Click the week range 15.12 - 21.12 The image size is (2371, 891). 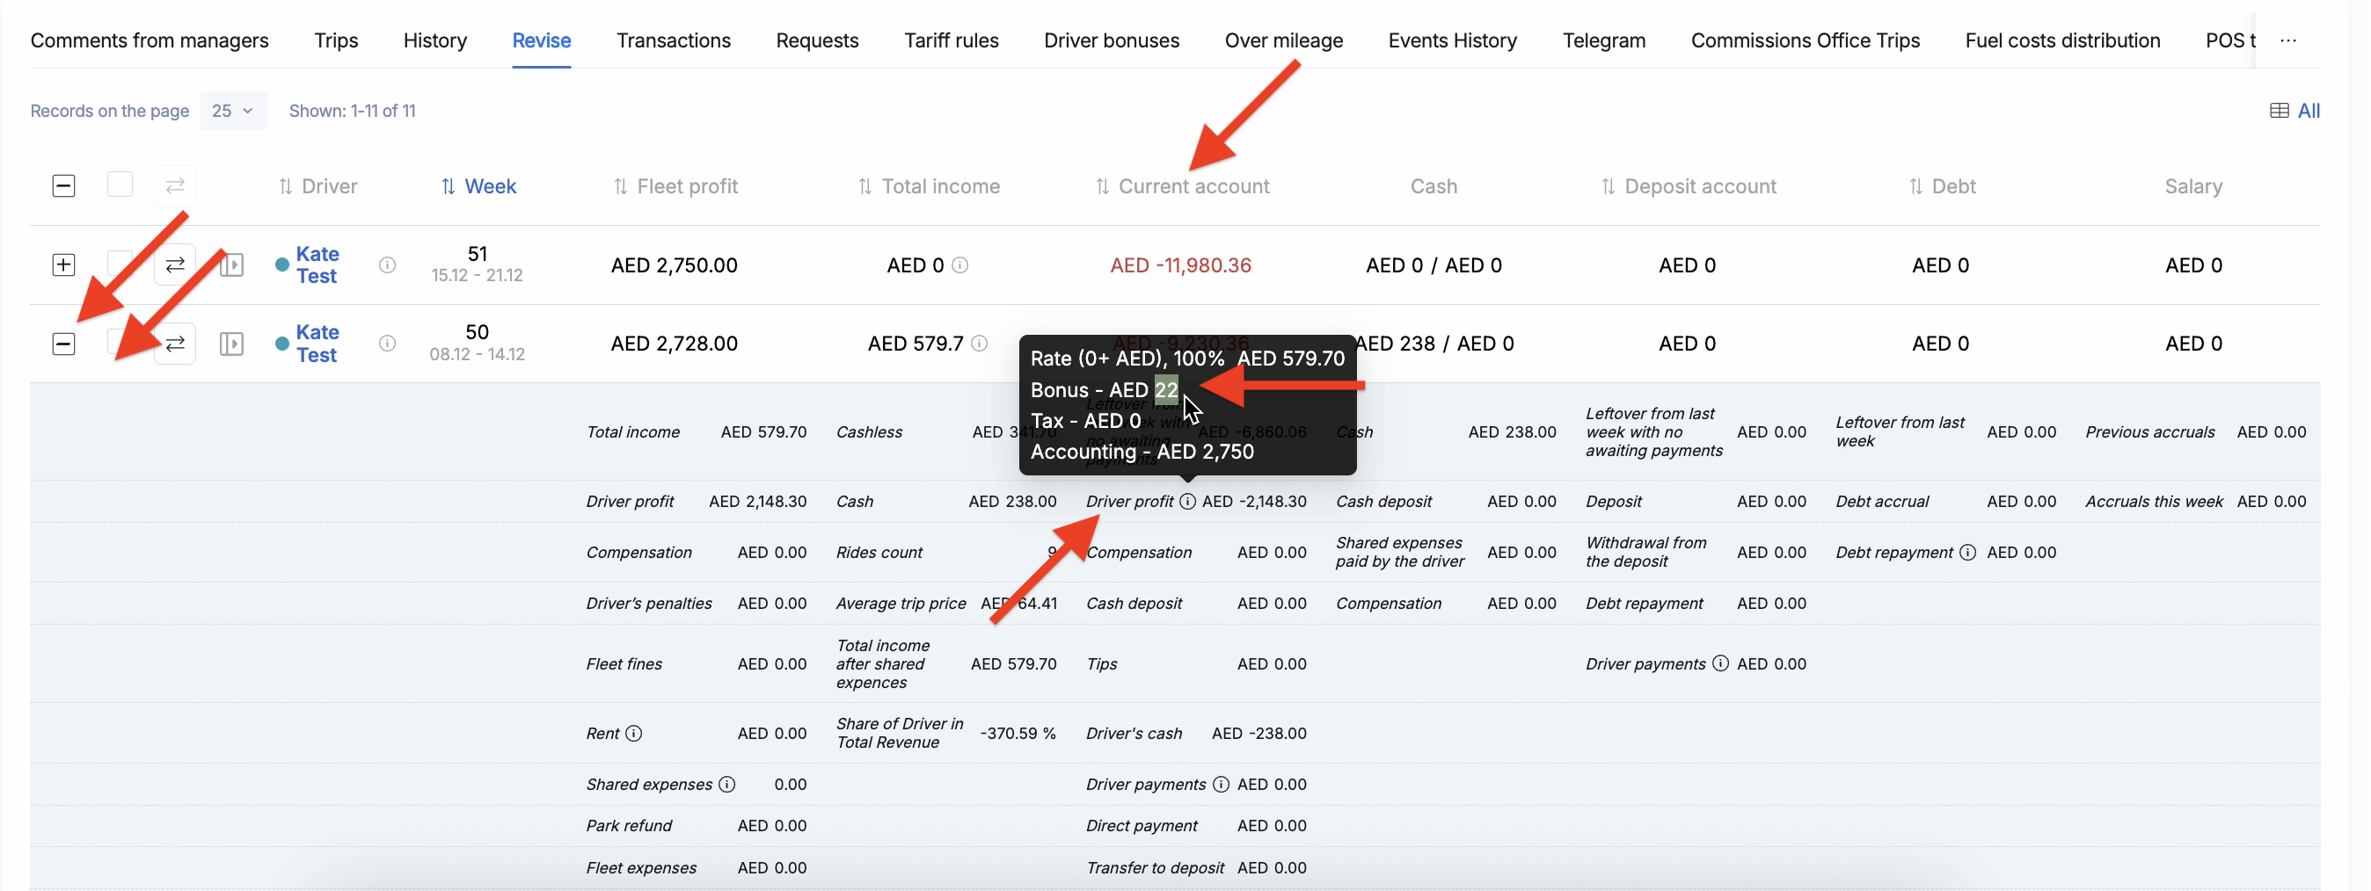[477, 276]
